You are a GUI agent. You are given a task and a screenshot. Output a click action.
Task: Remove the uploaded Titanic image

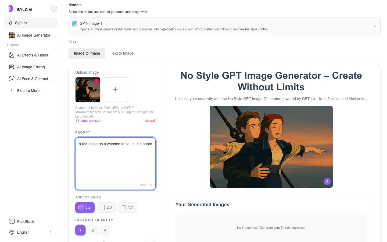click(96, 81)
